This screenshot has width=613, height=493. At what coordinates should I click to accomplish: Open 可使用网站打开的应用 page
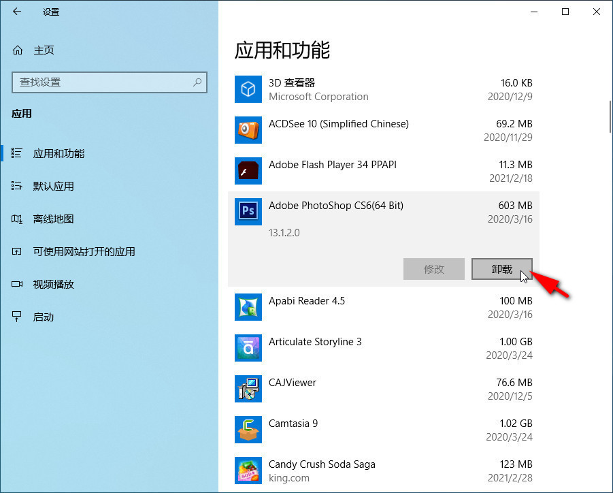tap(84, 251)
